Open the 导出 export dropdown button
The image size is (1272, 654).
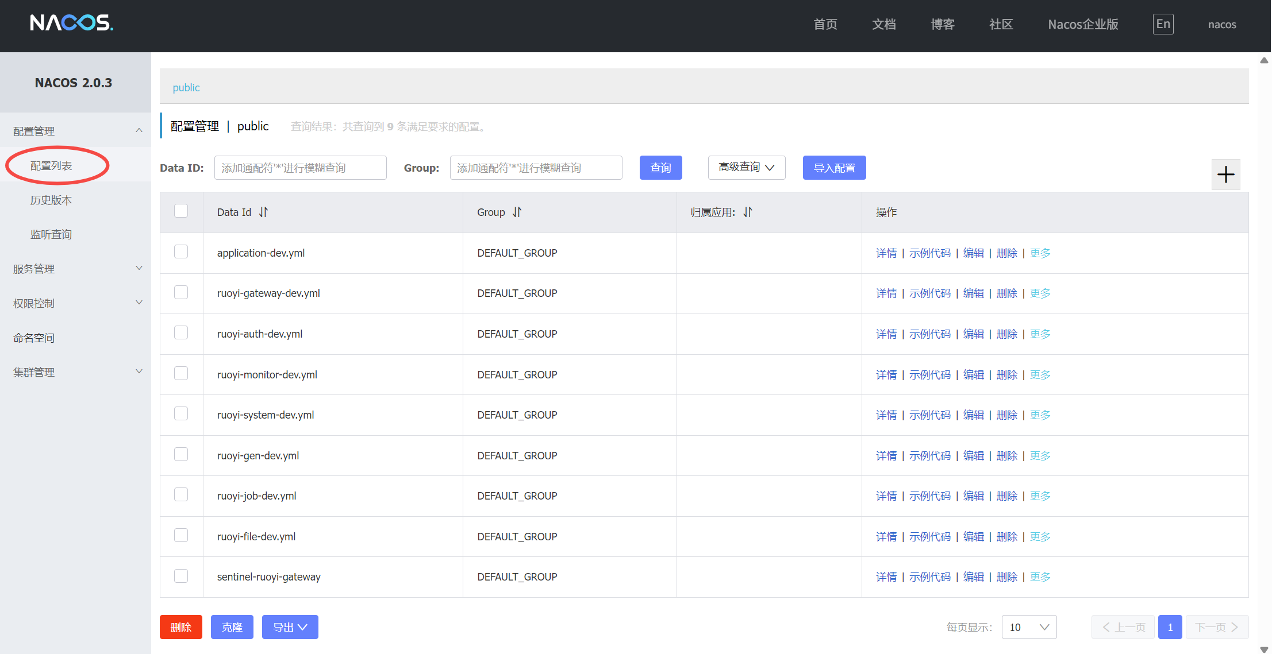pos(290,627)
